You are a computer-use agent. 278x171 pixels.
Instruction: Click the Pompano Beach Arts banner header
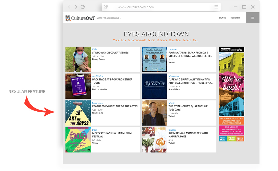coord(231,49)
